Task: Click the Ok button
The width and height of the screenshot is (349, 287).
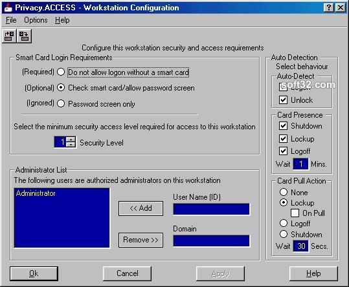Action: pyautogui.click(x=34, y=273)
